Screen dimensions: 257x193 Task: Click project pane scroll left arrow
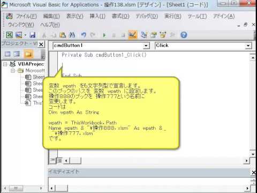coord(5,188)
